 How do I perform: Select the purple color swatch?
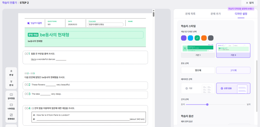184,38
